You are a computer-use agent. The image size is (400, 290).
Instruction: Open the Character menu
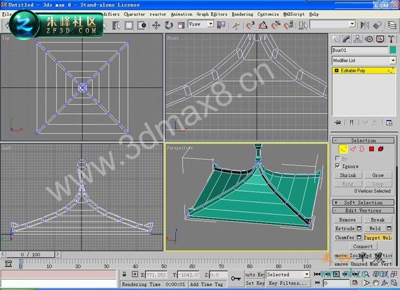(135, 14)
